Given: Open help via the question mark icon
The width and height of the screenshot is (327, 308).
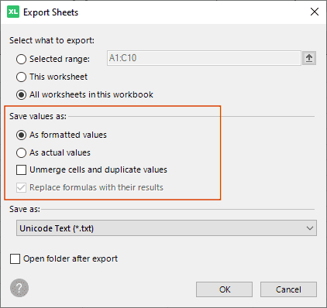Looking at the screenshot, I should [x=19, y=288].
